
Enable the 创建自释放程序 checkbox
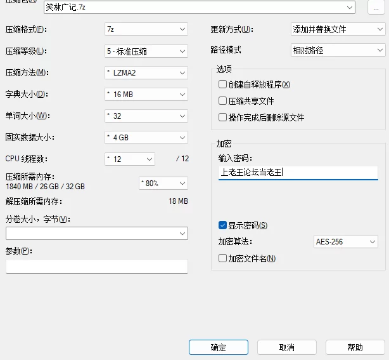(222, 84)
